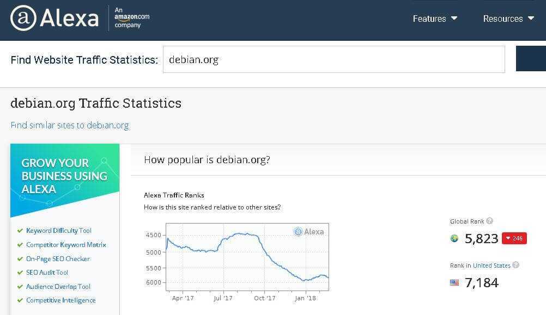Viewport: 546px width, 315px height.
Task: Open the Competitor Keyword Matrix link
Action: [66, 245]
